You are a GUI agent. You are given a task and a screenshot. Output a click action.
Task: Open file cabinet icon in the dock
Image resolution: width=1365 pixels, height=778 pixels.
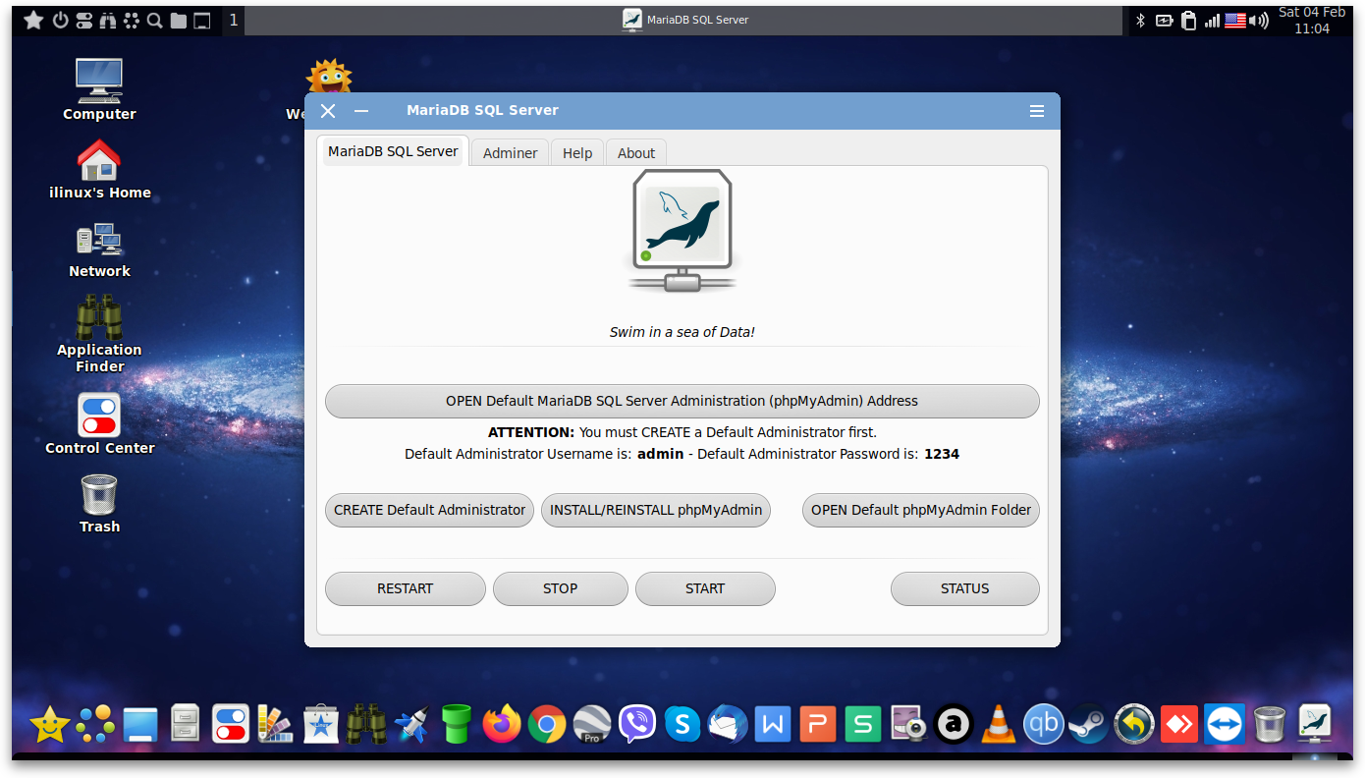tap(186, 725)
